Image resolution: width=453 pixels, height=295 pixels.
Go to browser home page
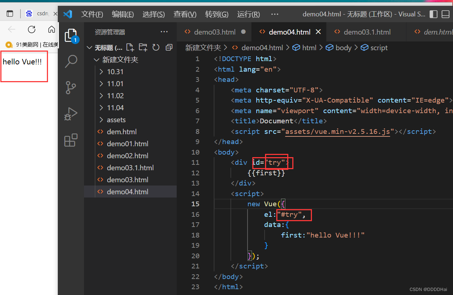(52, 29)
